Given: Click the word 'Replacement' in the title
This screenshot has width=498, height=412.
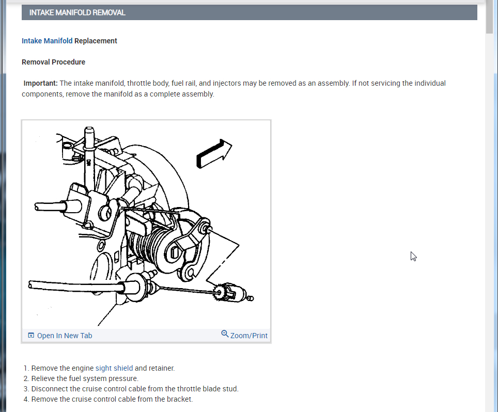Looking at the screenshot, I should 96,41.
